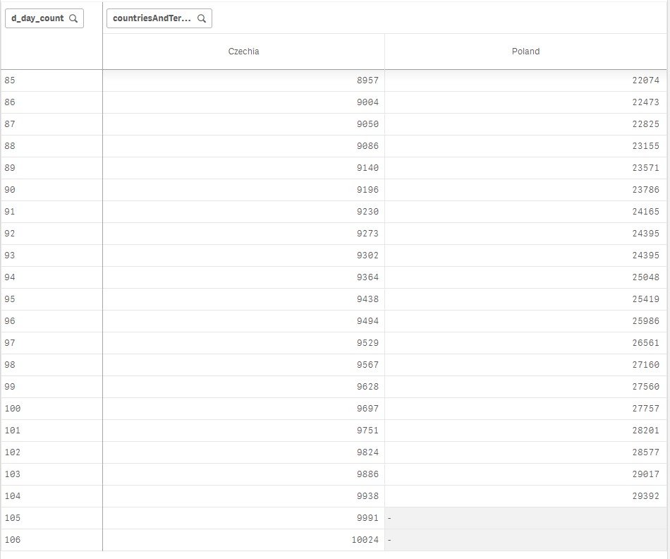Click the Czechia value 10024
Image resolution: width=670 pixels, height=559 pixels.
click(x=364, y=540)
